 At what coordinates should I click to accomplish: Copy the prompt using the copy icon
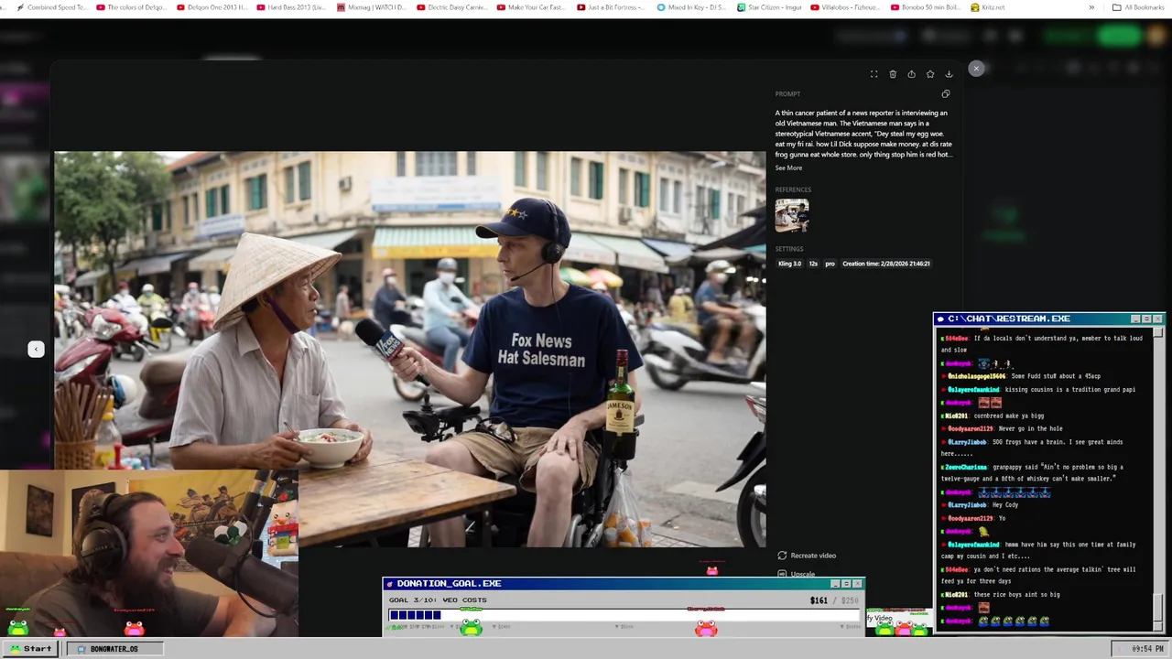click(x=946, y=93)
